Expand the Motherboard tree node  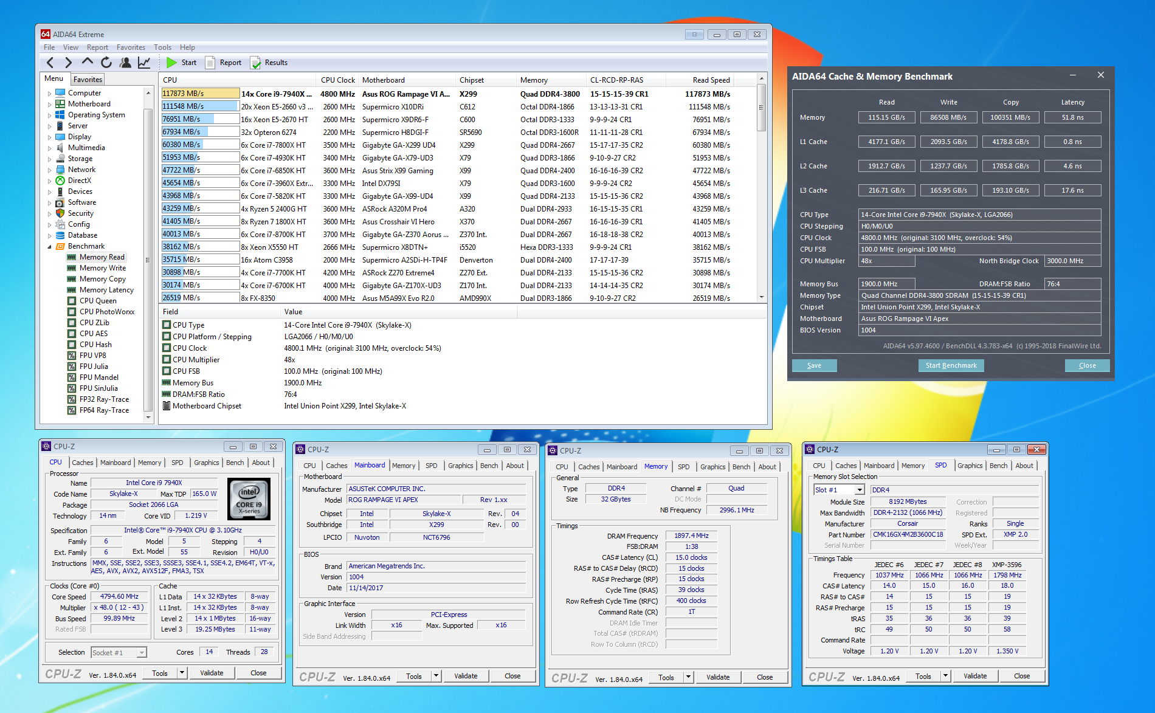tap(49, 105)
